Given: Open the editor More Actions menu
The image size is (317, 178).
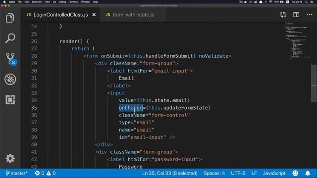Looking at the screenshot, I should 310,14.
